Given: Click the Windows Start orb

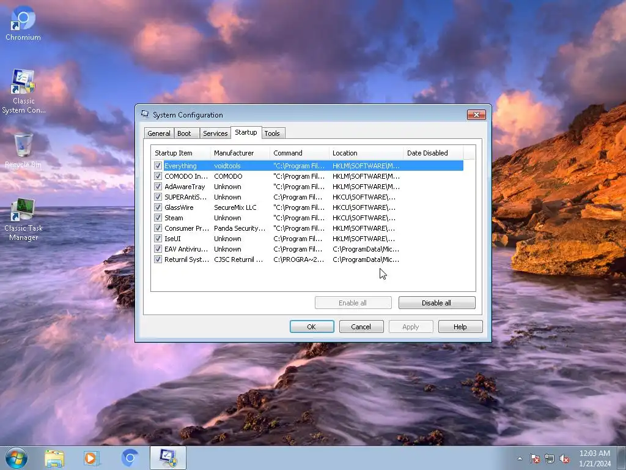Looking at the screenshot, I should pyautogui.click(x=17, y=458).
